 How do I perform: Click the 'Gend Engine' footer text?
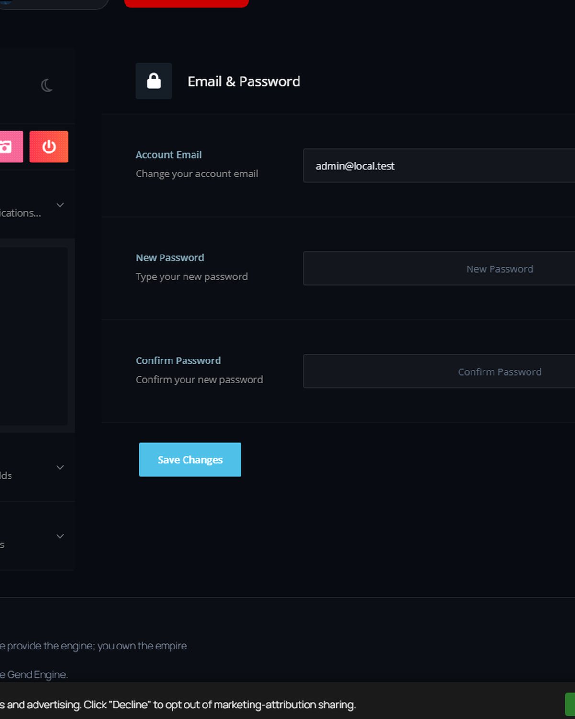37,674
